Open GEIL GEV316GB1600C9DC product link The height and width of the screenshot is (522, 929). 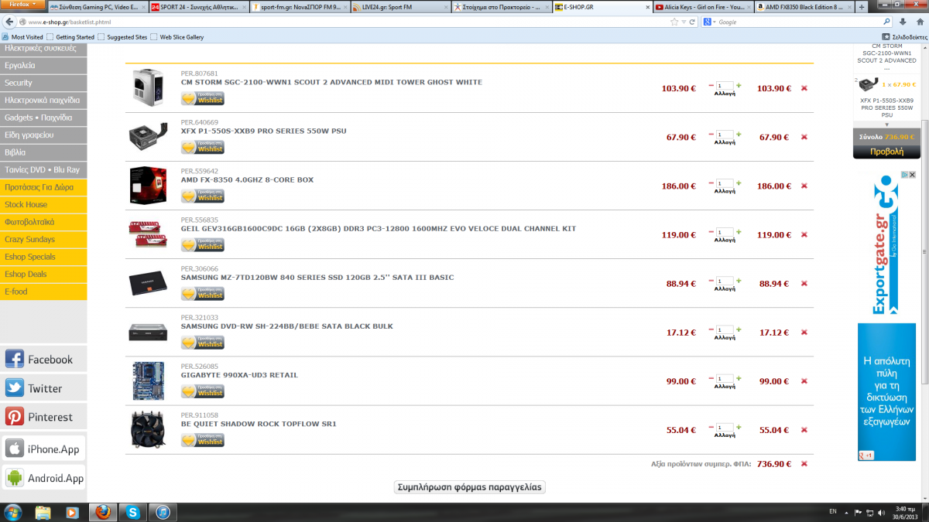[379, 229]
